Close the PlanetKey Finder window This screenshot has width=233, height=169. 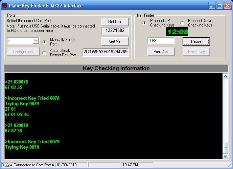[228, 6]
